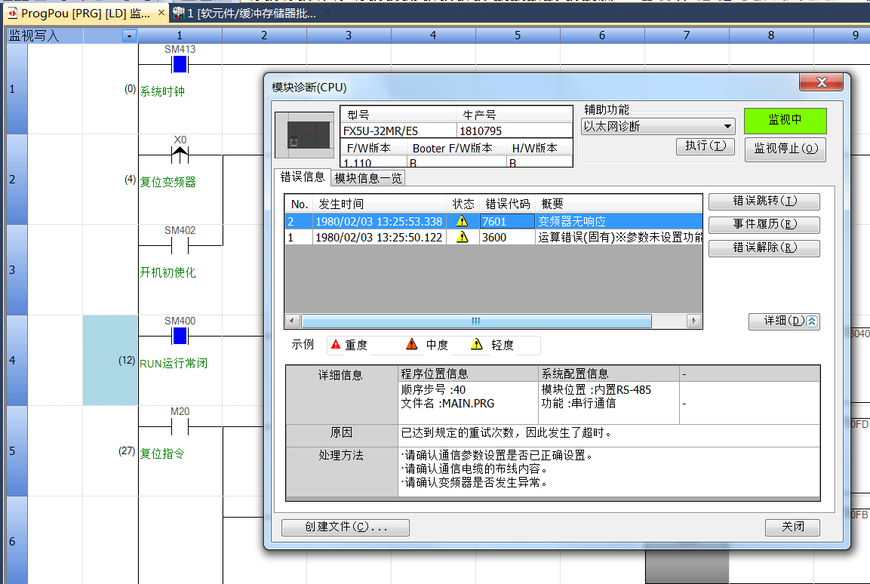This screenshot has height=584, width=870.
Task: Click warning icon for error 3600
Action: (x=462, y=237)
